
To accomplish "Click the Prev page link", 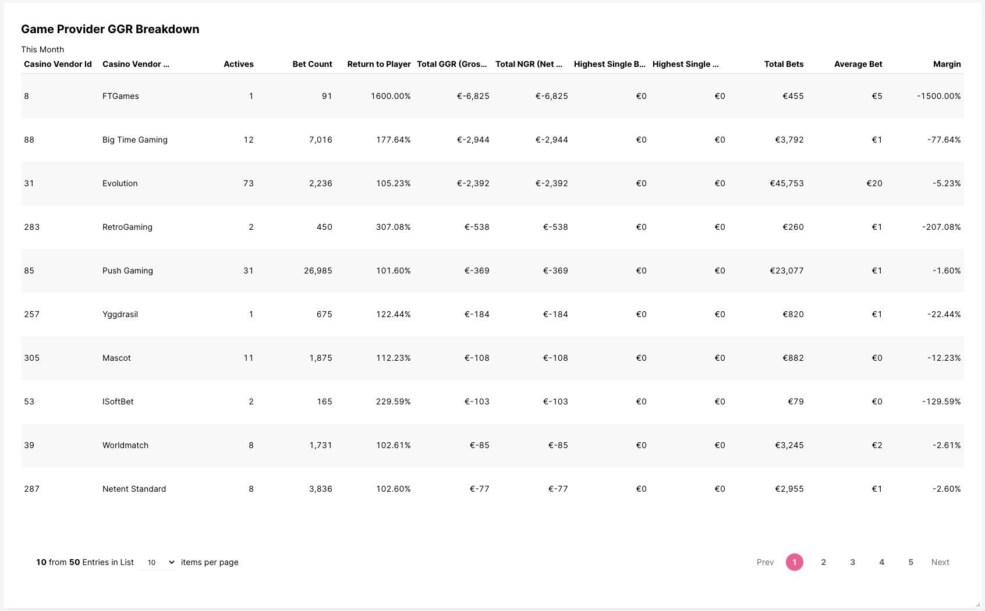I will pos(765,562).
